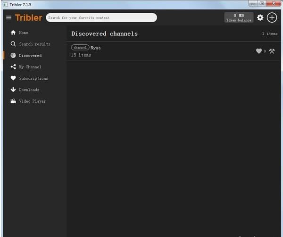Click the Discovered globe icon
The image size is (283, 237).
13,55
